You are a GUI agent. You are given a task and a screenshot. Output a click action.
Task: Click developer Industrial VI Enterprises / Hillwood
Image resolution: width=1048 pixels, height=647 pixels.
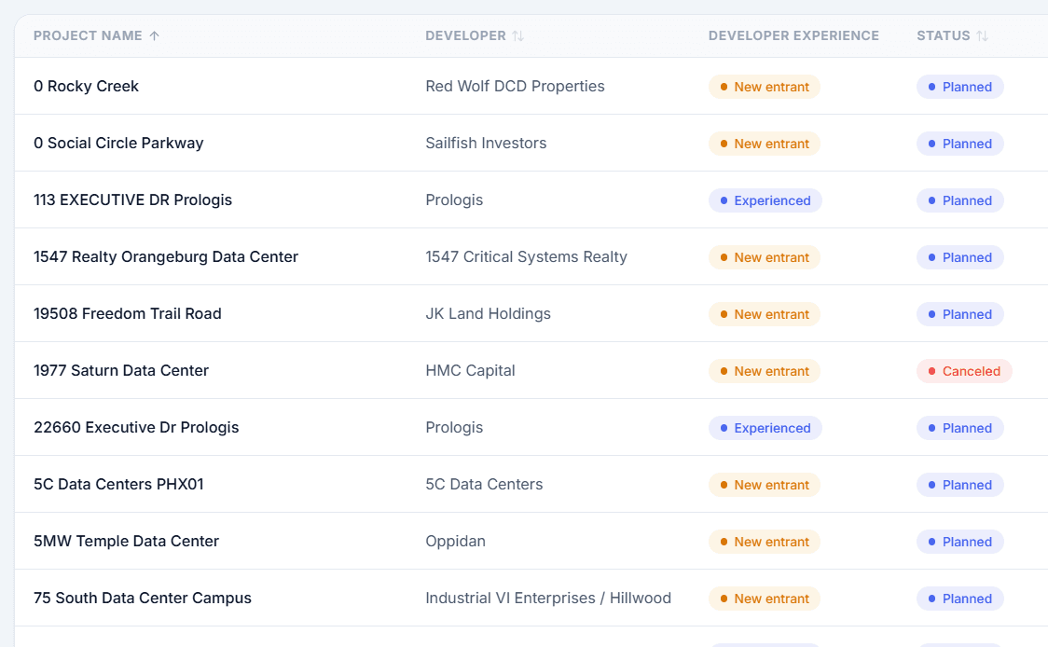(548, 598)
